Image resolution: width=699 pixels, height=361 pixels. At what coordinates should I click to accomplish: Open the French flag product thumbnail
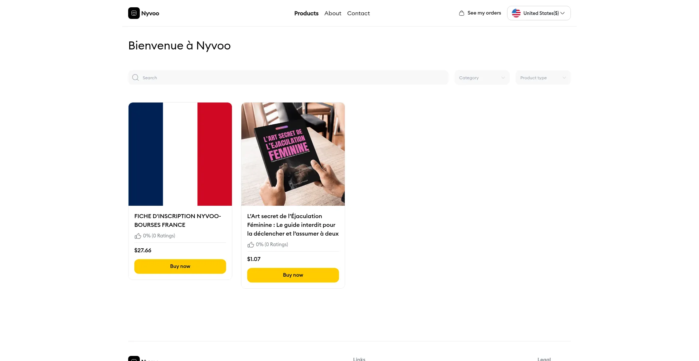click(x=180, y=154)
